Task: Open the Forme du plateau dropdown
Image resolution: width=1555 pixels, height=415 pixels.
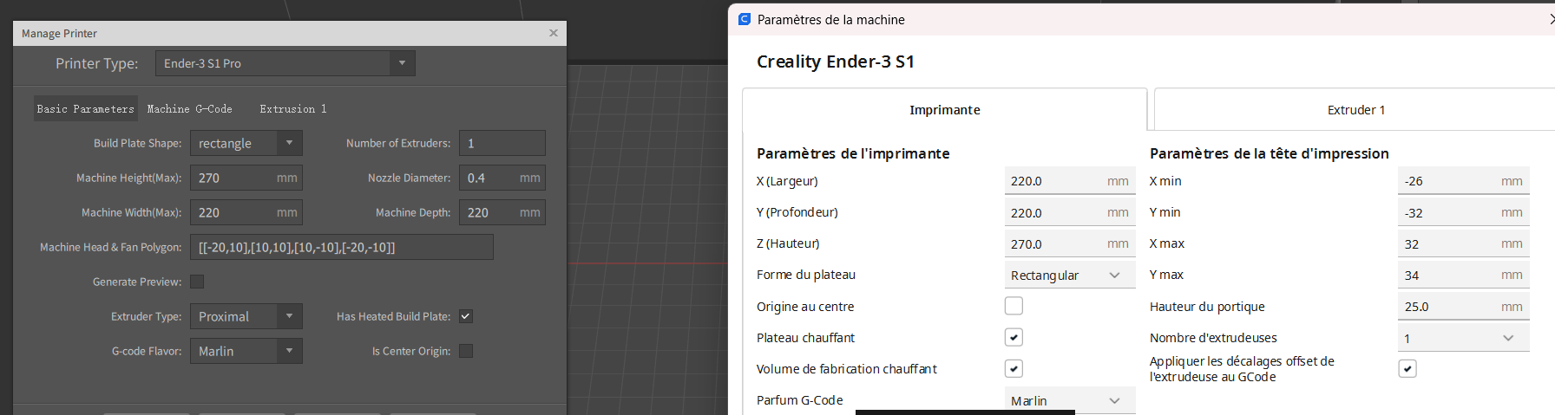Action: (x=1070, y=275)
